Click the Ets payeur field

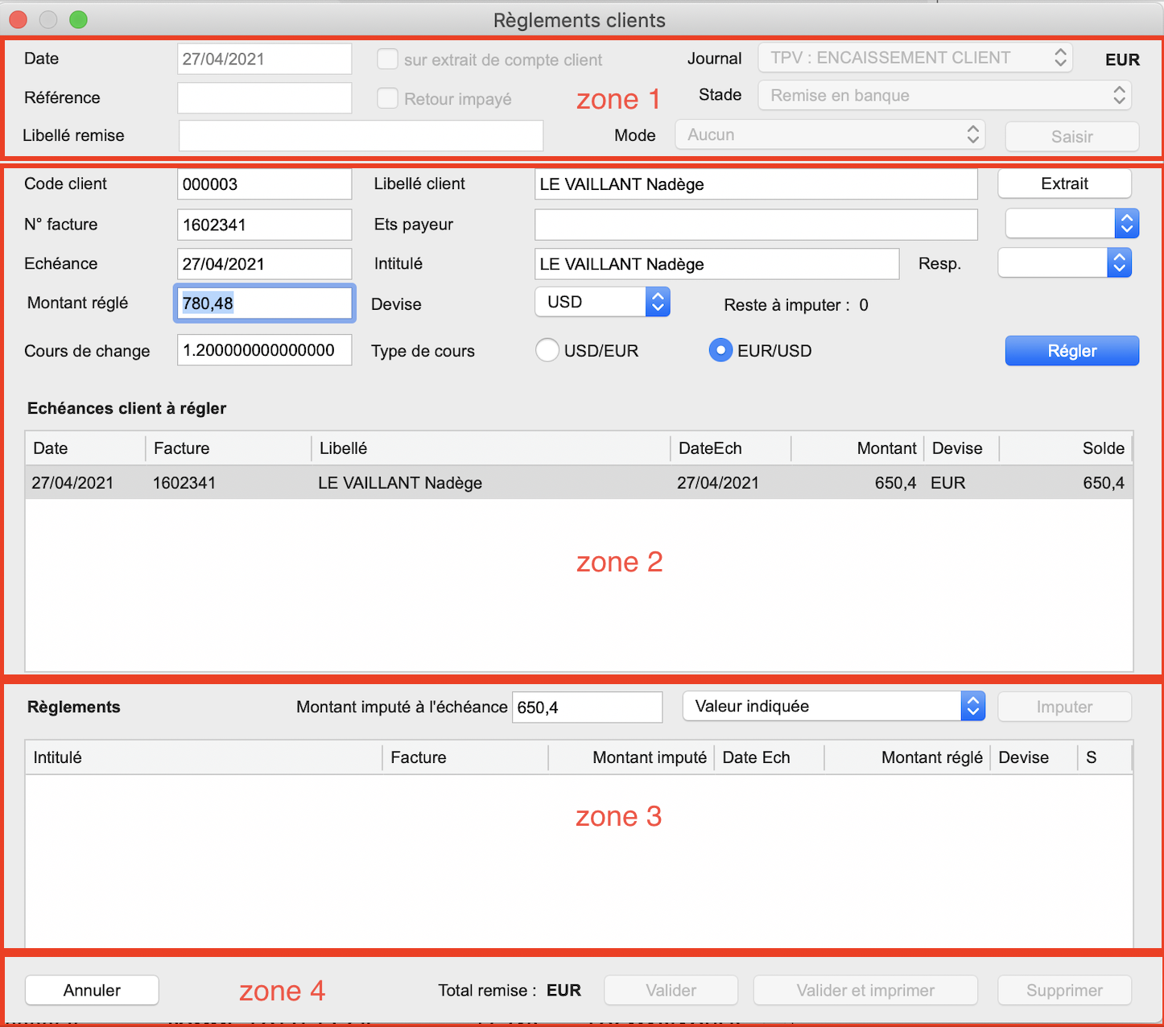[x=756, y=225]
